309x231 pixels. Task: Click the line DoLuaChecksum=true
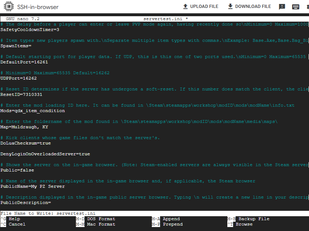point(26,143)
